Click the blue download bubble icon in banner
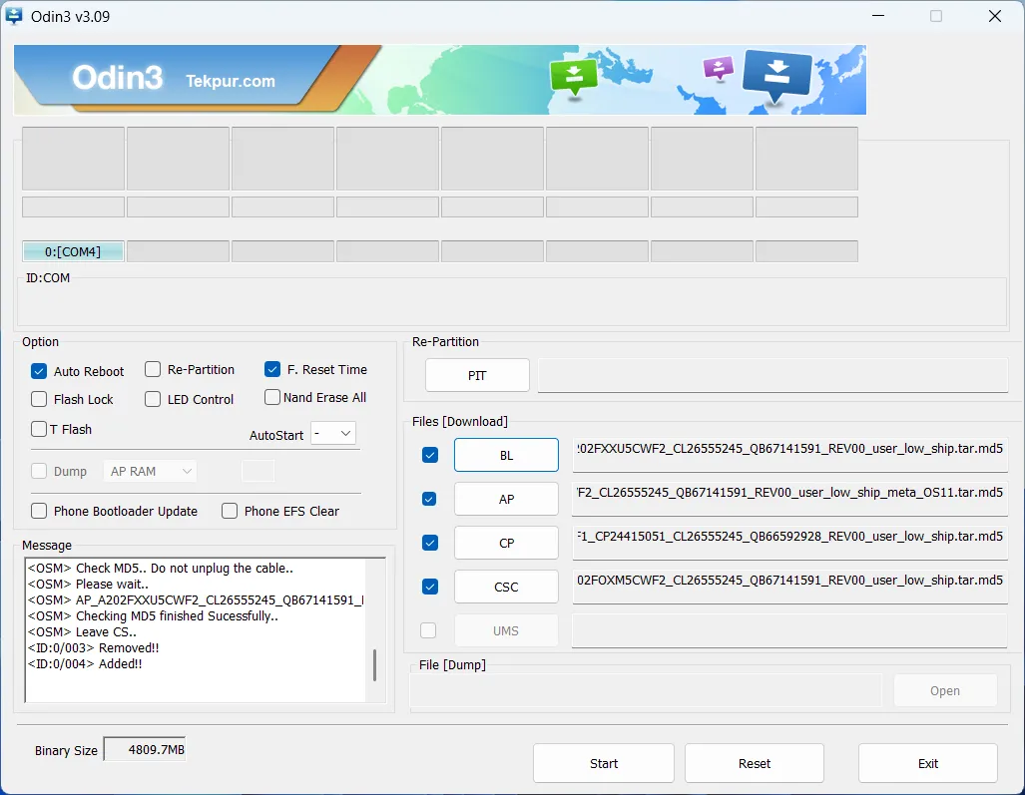 (777, 73)
